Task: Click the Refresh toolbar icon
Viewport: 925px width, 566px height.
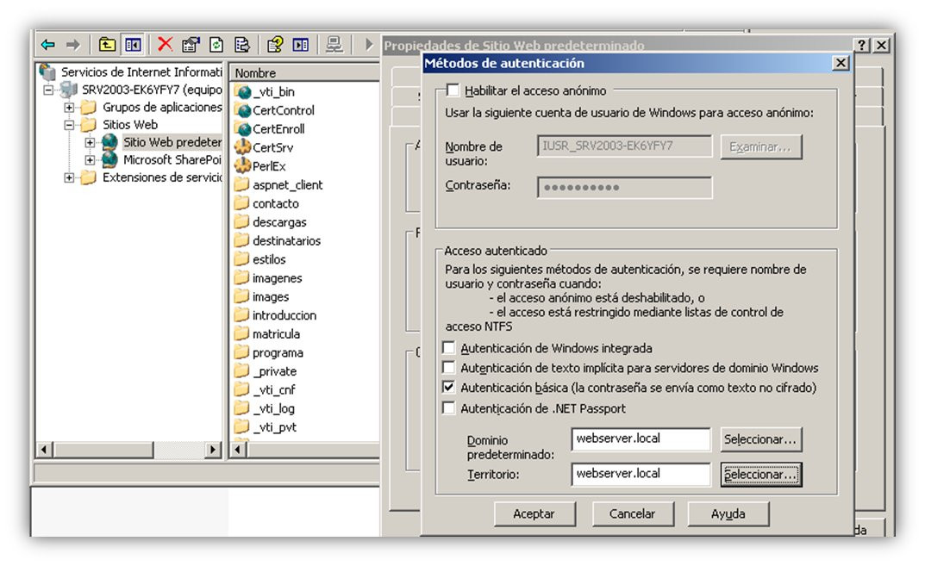Action: click(216, 45)
